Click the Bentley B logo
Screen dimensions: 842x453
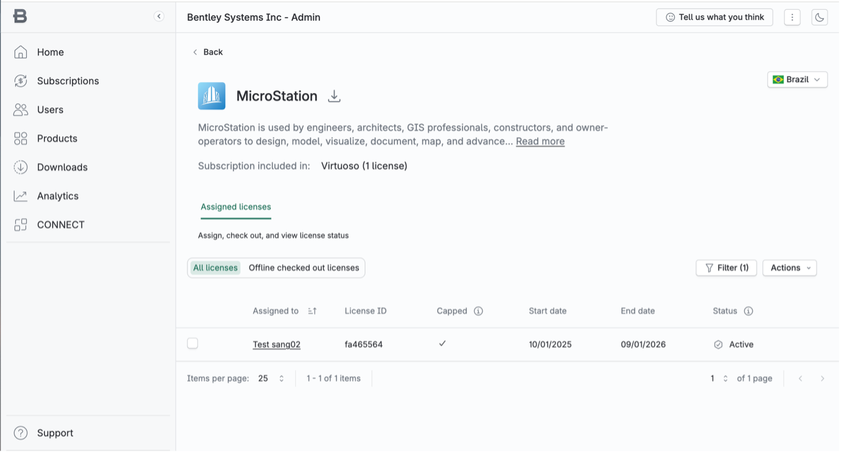(x=20, y=16)
